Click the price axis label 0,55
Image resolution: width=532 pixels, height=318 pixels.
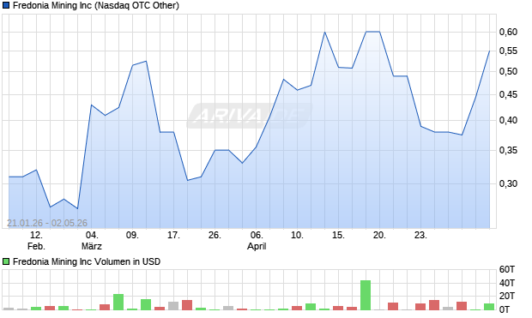pyautogui.click(x=508, y=51)
